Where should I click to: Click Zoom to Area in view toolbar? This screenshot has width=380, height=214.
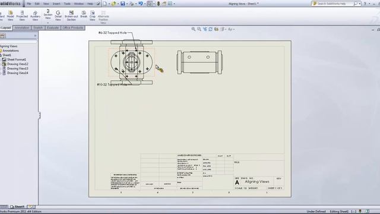coord(199,29)
